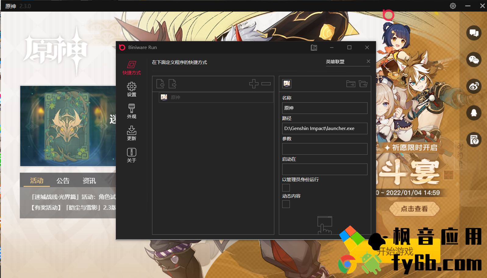The height and width of the screenshot is (278, 487).
Task: Open the 关于 about section
Action: pyautogui.click(x=132, y=155)
